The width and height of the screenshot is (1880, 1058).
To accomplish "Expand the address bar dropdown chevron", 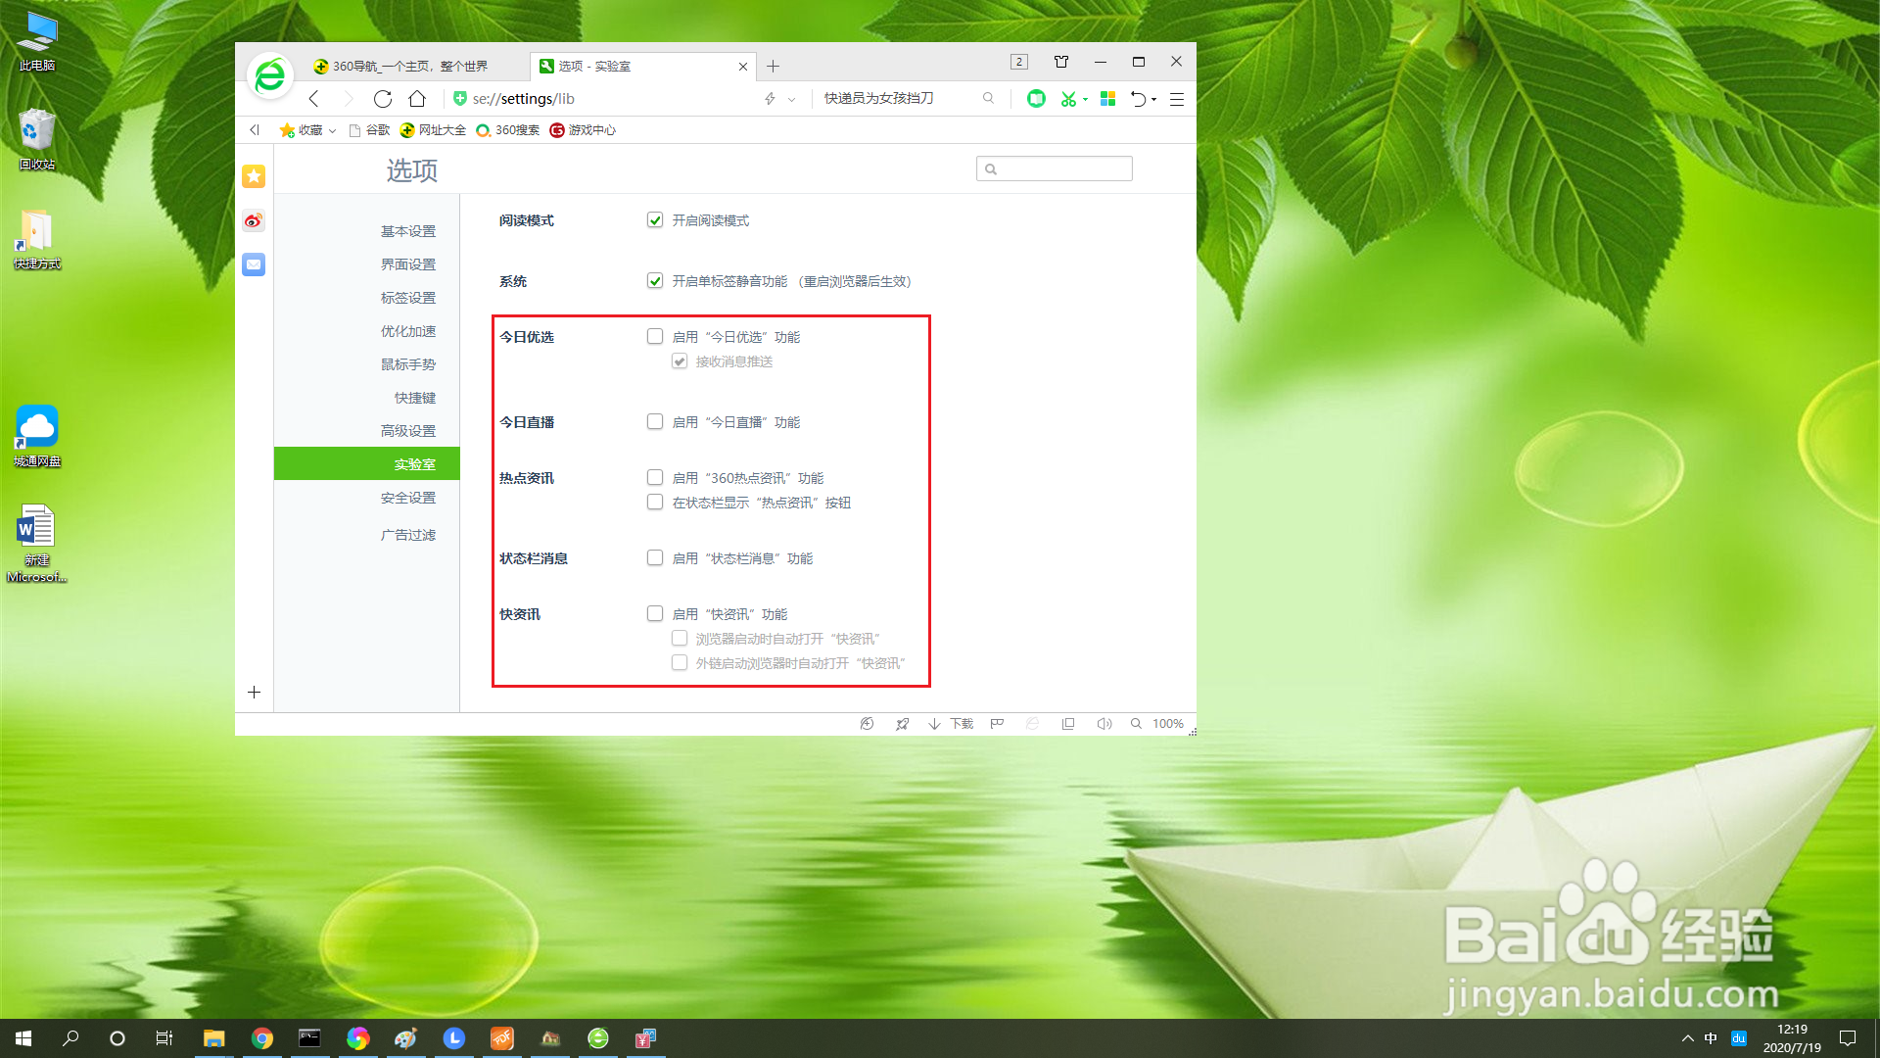I will tap(791, 99).
